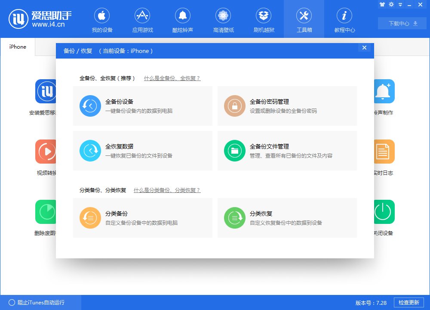Screen dimensions: 430x310
Task: Open the 酷炫铃声 ringtones section
Action: [183, 19]
